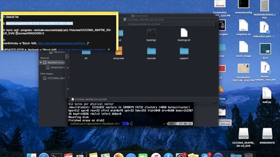The image size is (280, 157).
Task: Select the WINDOWS10 volume in the sidebar
Action: pos(56,68)
